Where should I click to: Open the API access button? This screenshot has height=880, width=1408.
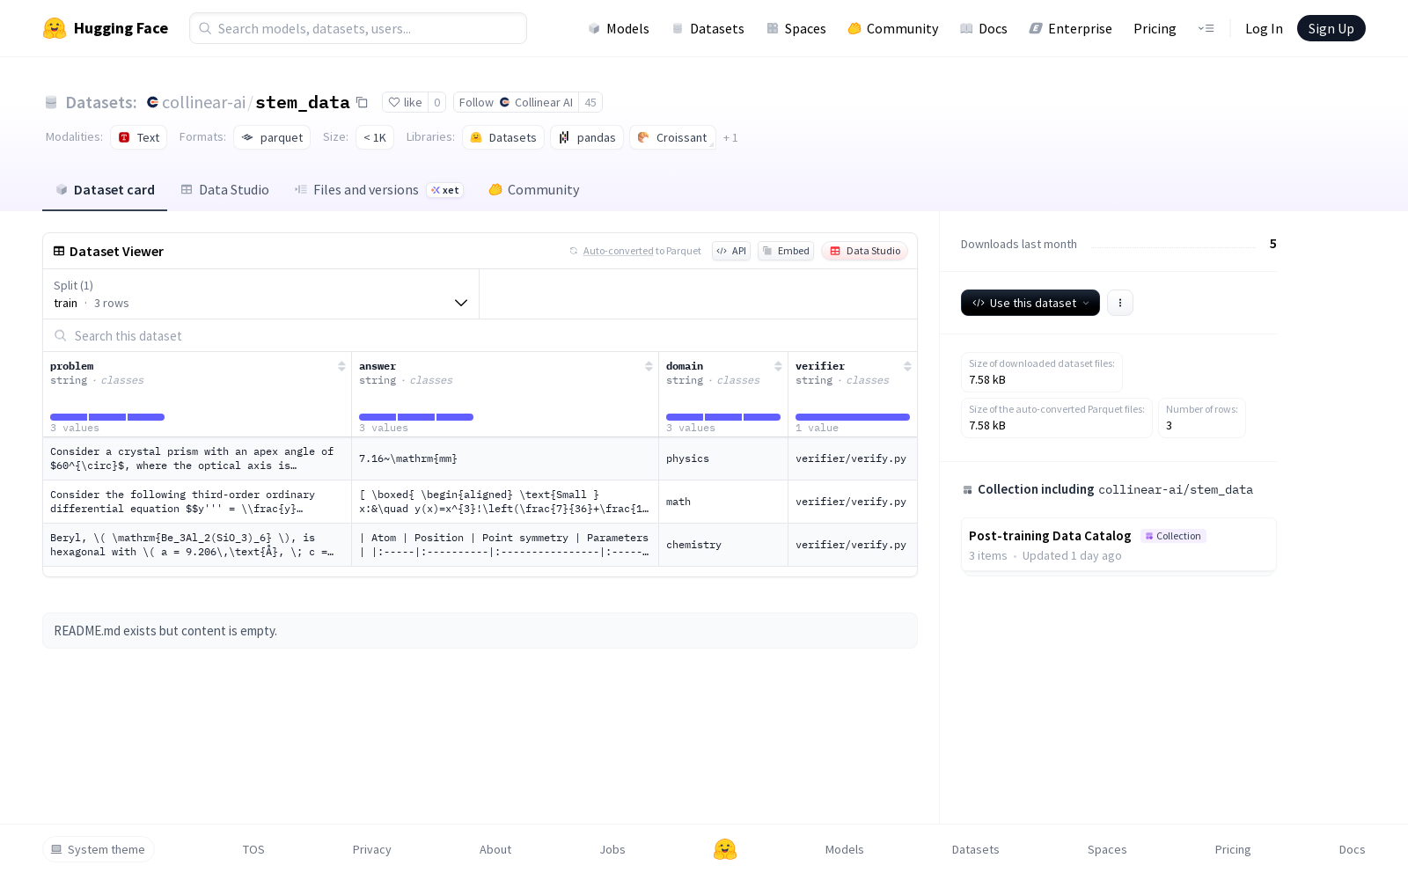coord(731,251)
